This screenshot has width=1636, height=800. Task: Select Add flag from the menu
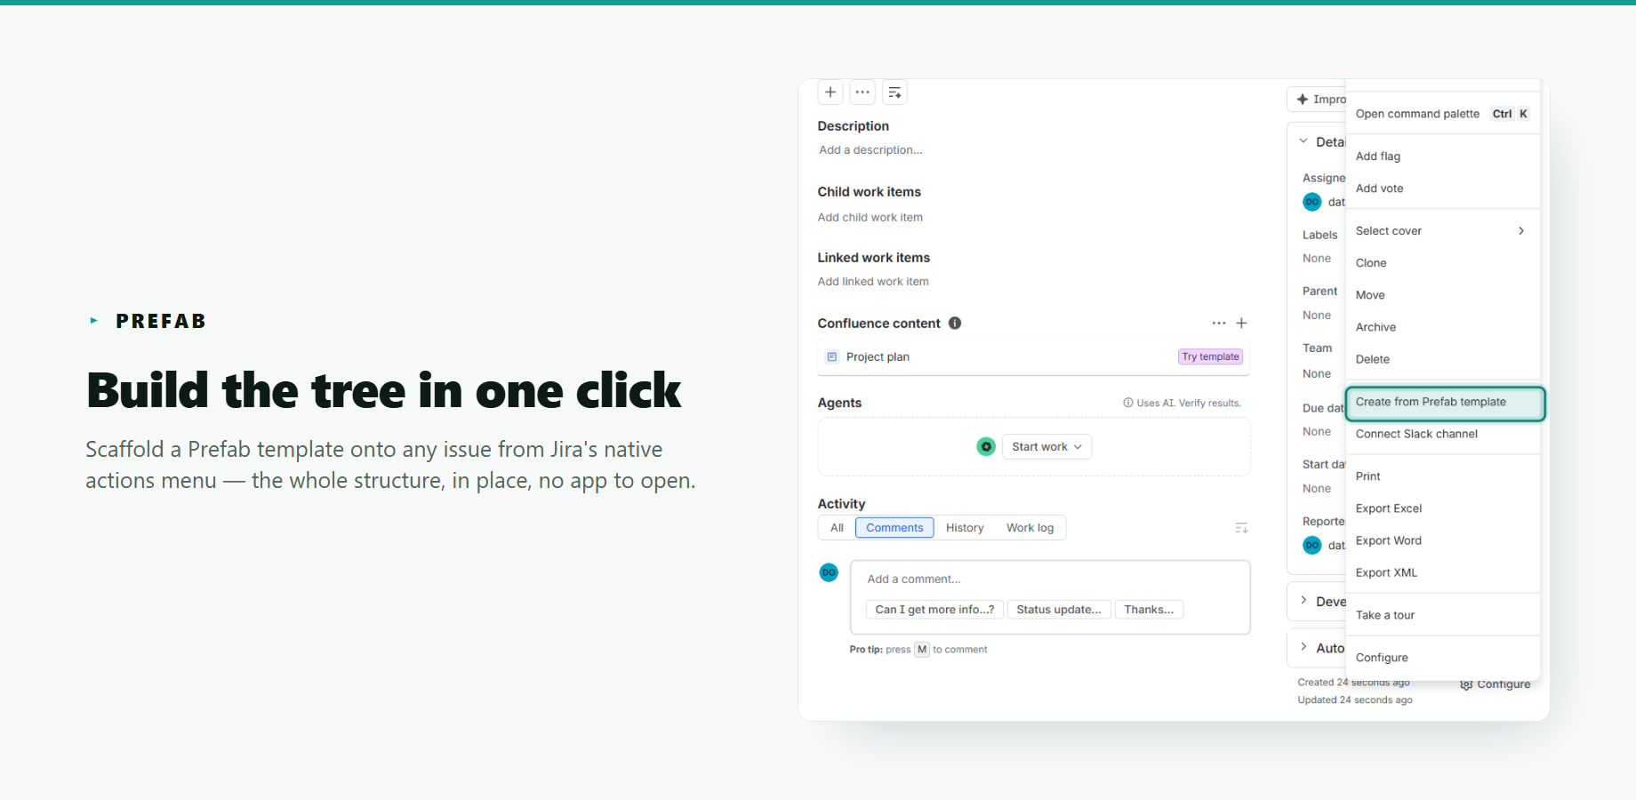coord(1443,156)
